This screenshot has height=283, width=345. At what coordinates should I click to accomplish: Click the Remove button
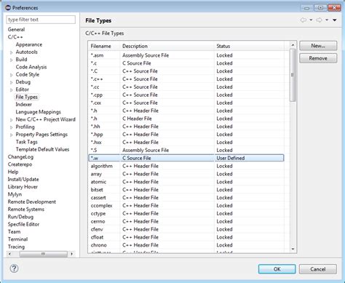tap(318, 58)
